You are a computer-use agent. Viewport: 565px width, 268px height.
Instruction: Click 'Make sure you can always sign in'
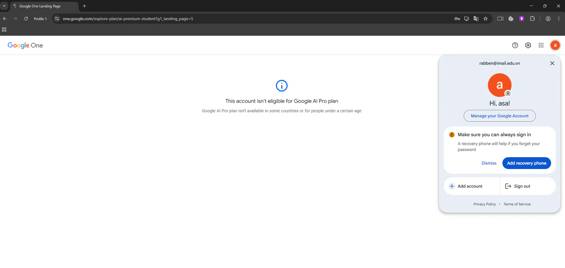tap(494, 135)
